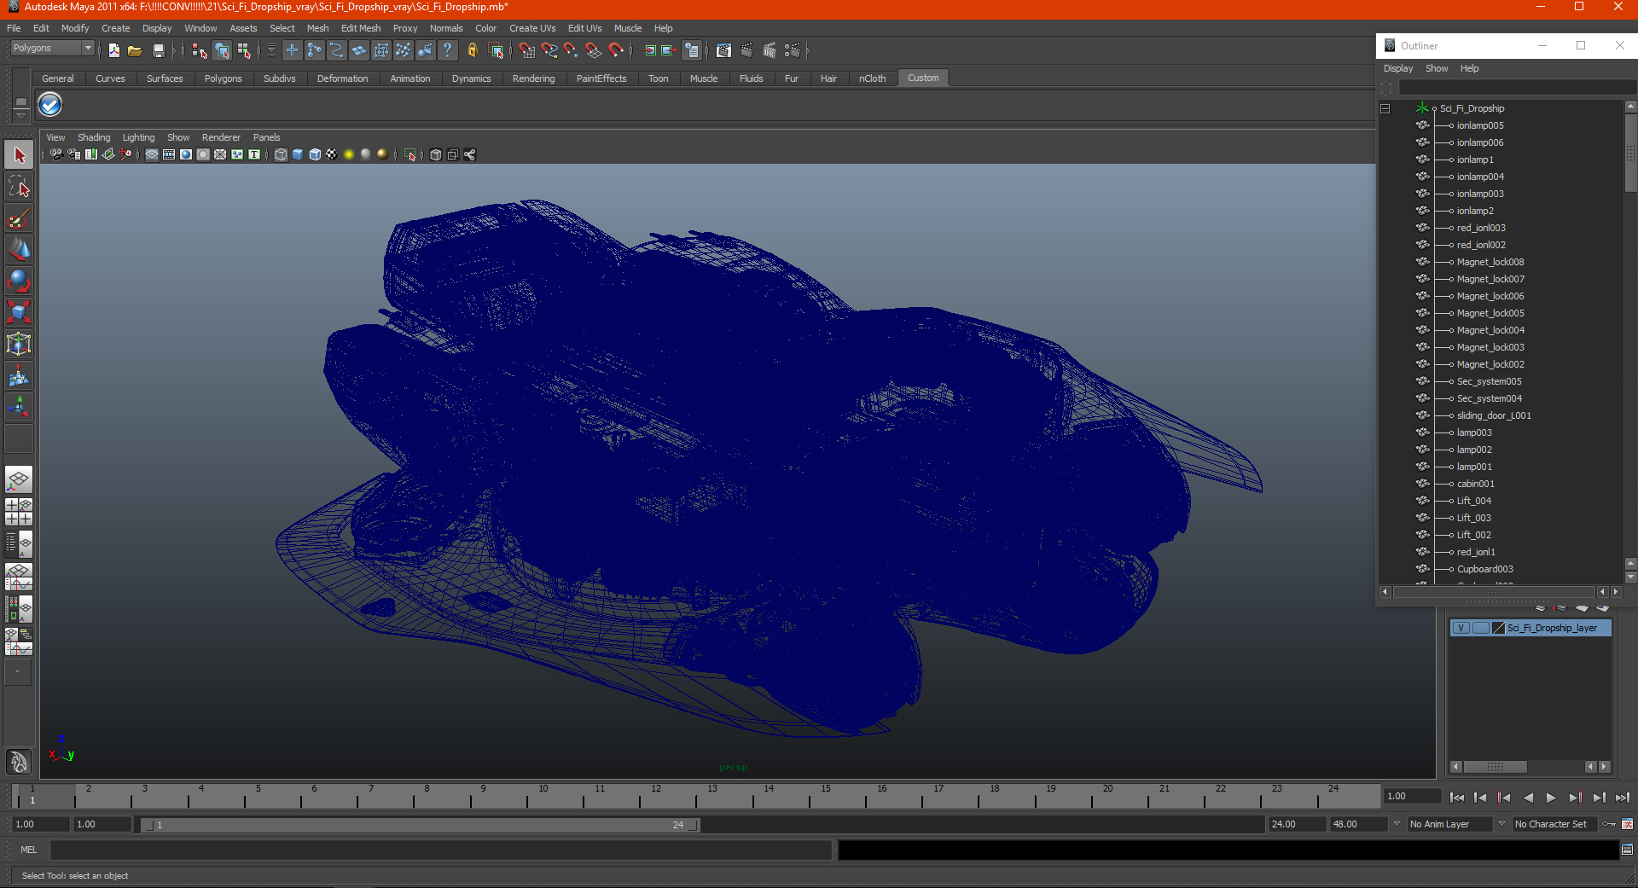Click the checkmark icon on Custom shelf
This screenshot has height=888, width=1638.
click(x=50, y=105)
